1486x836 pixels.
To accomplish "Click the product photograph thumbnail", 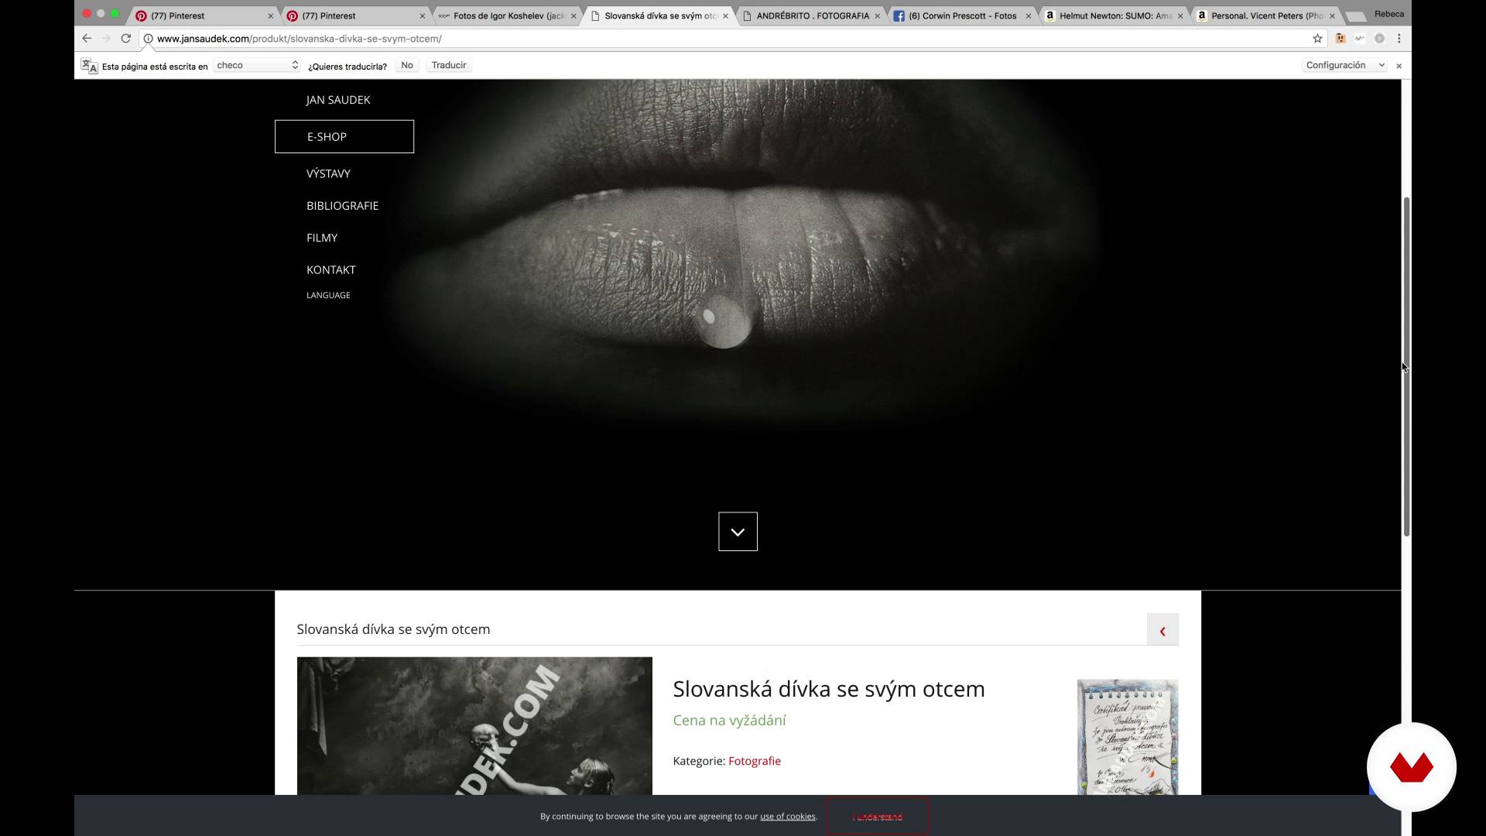I will click(x=474, y=726).
